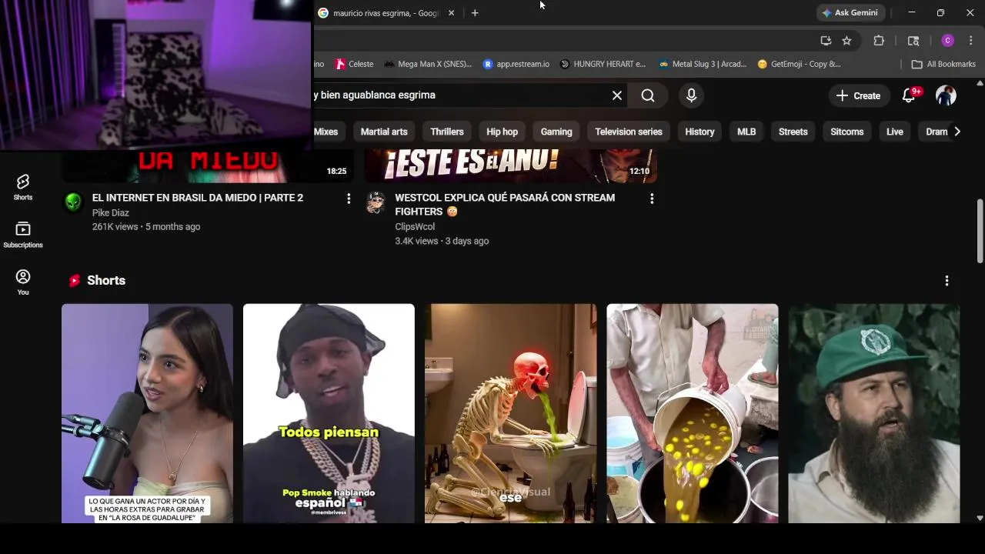Open the Celeste bookmark

click(354, 64)
